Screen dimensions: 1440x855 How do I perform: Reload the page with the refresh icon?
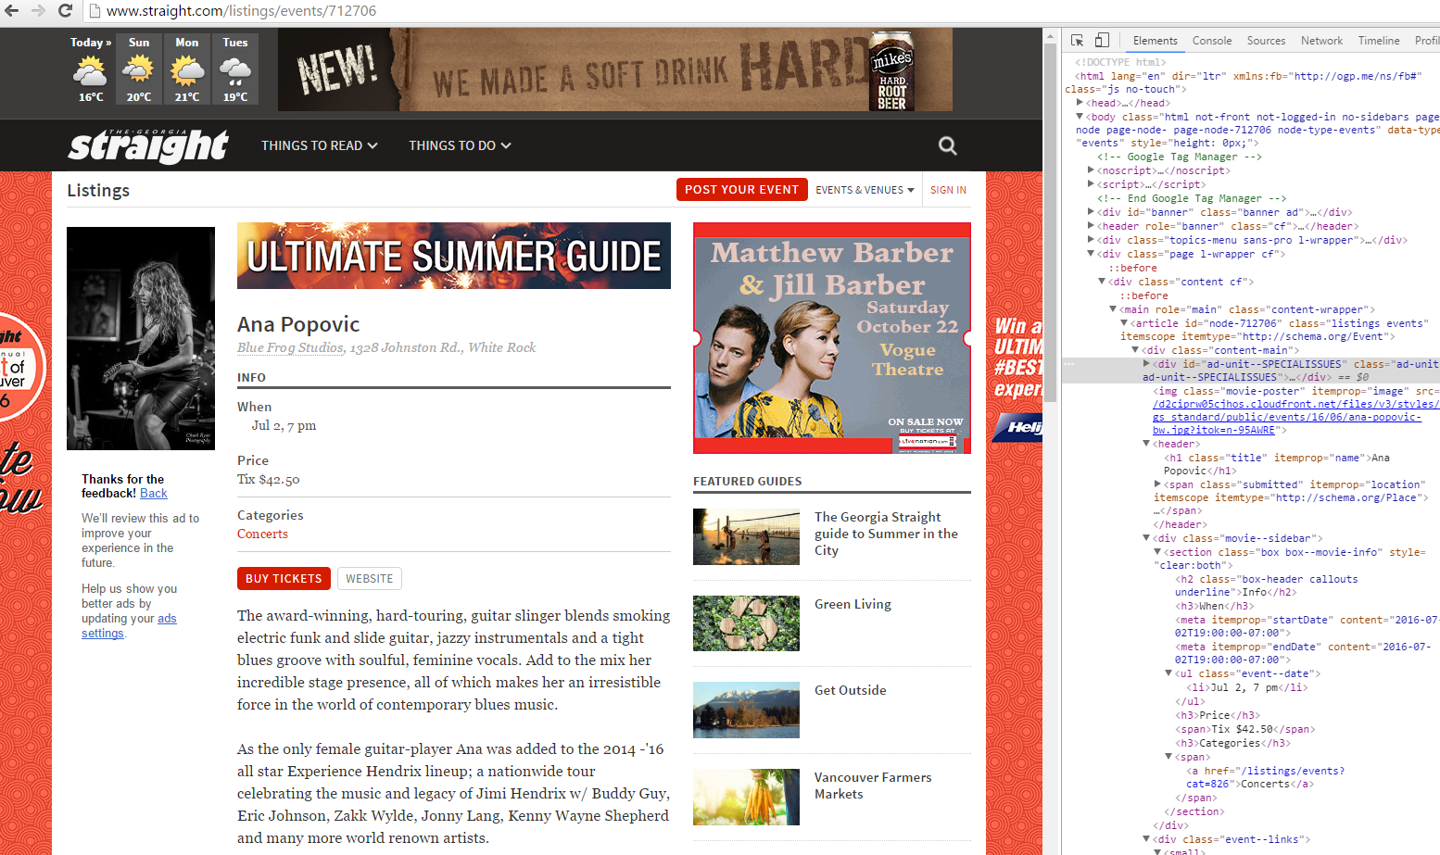pos(65,11)
